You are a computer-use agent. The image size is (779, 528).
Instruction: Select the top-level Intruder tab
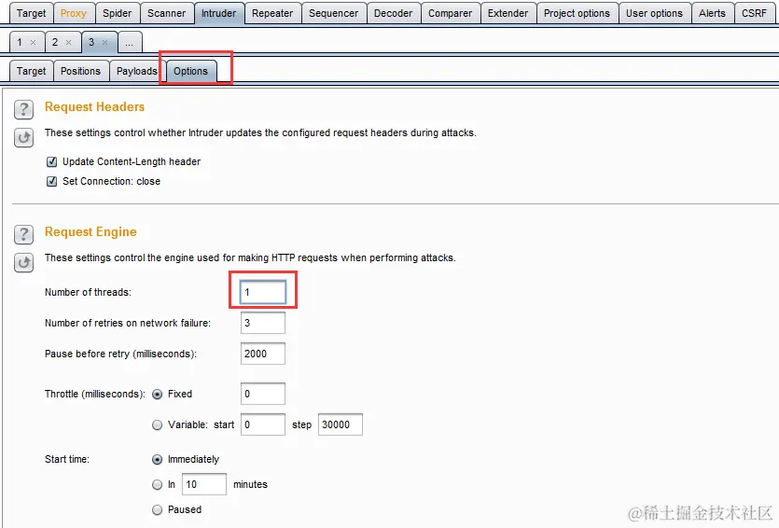pyautogui.click(x=218, y=13)
